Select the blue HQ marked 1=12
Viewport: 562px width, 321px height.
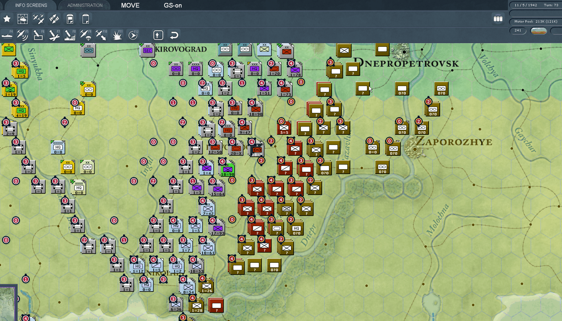(x=138, y=266)
